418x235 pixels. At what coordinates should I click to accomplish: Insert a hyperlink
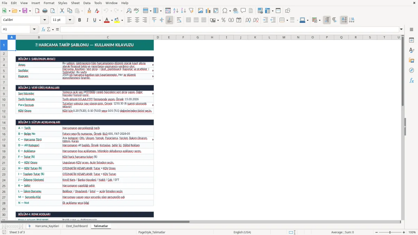[235, 11]
